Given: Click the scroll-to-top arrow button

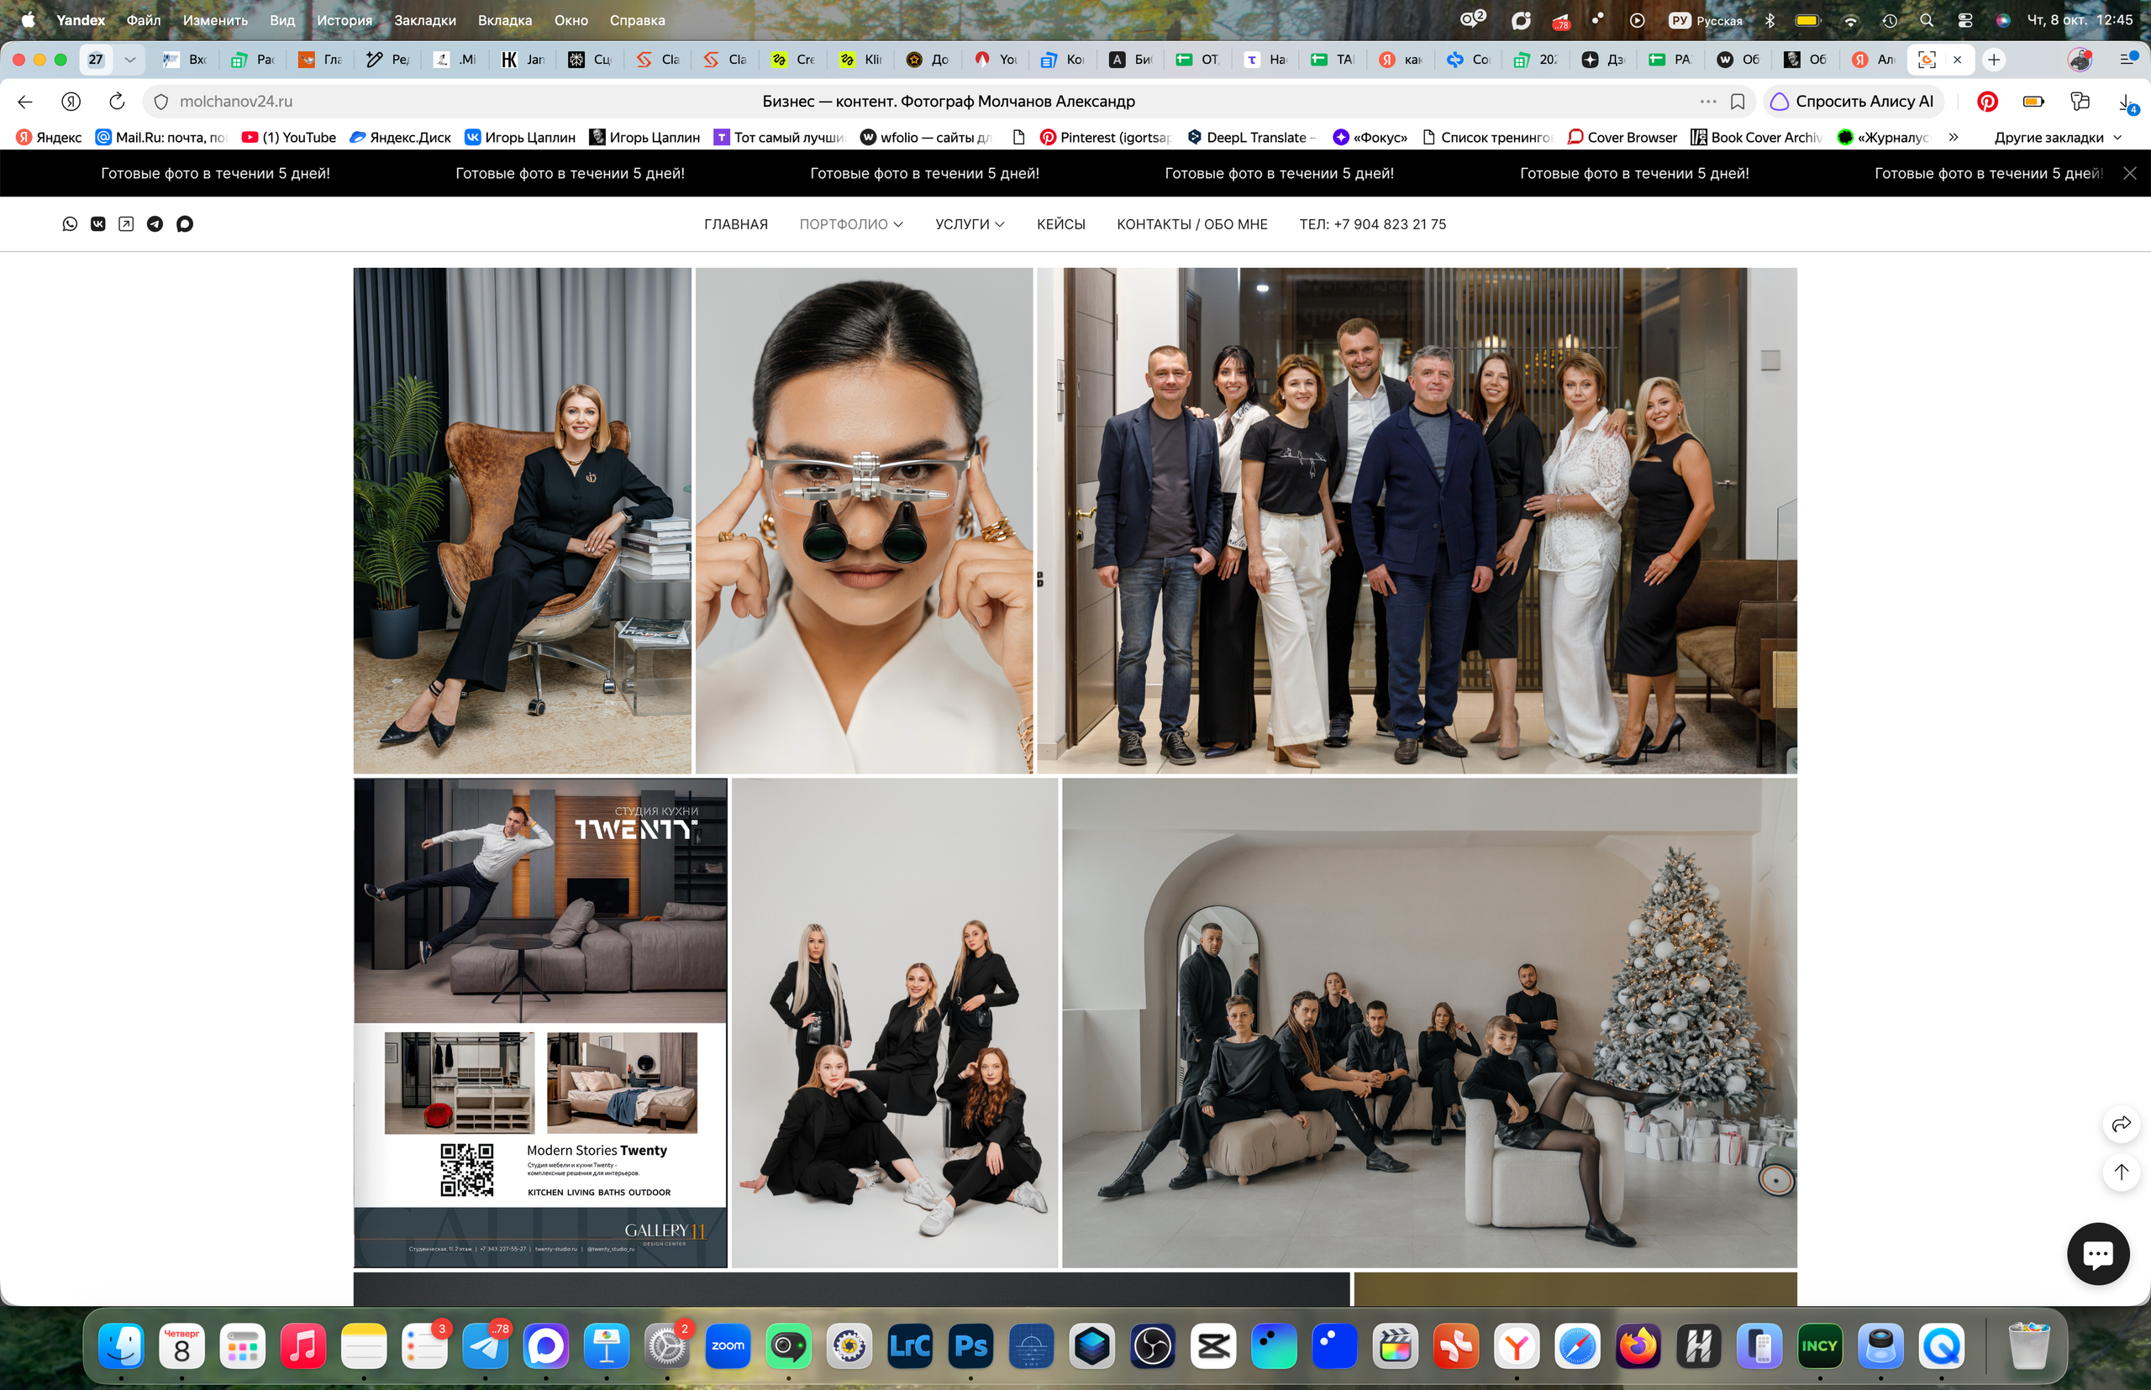Looking at the screenshot, I should point(2122,1172).
